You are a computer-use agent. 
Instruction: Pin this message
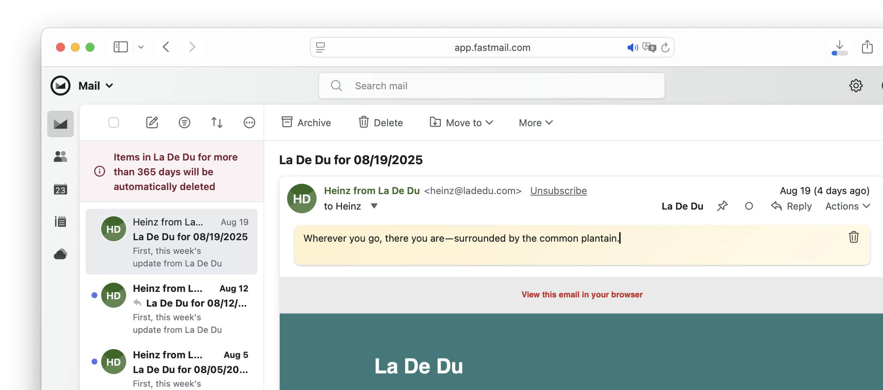(x=722, y=206)
